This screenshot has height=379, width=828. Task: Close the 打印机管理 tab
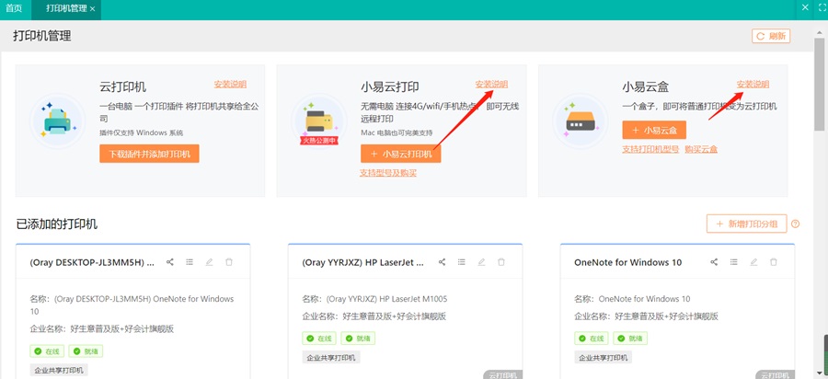(92, 9)
